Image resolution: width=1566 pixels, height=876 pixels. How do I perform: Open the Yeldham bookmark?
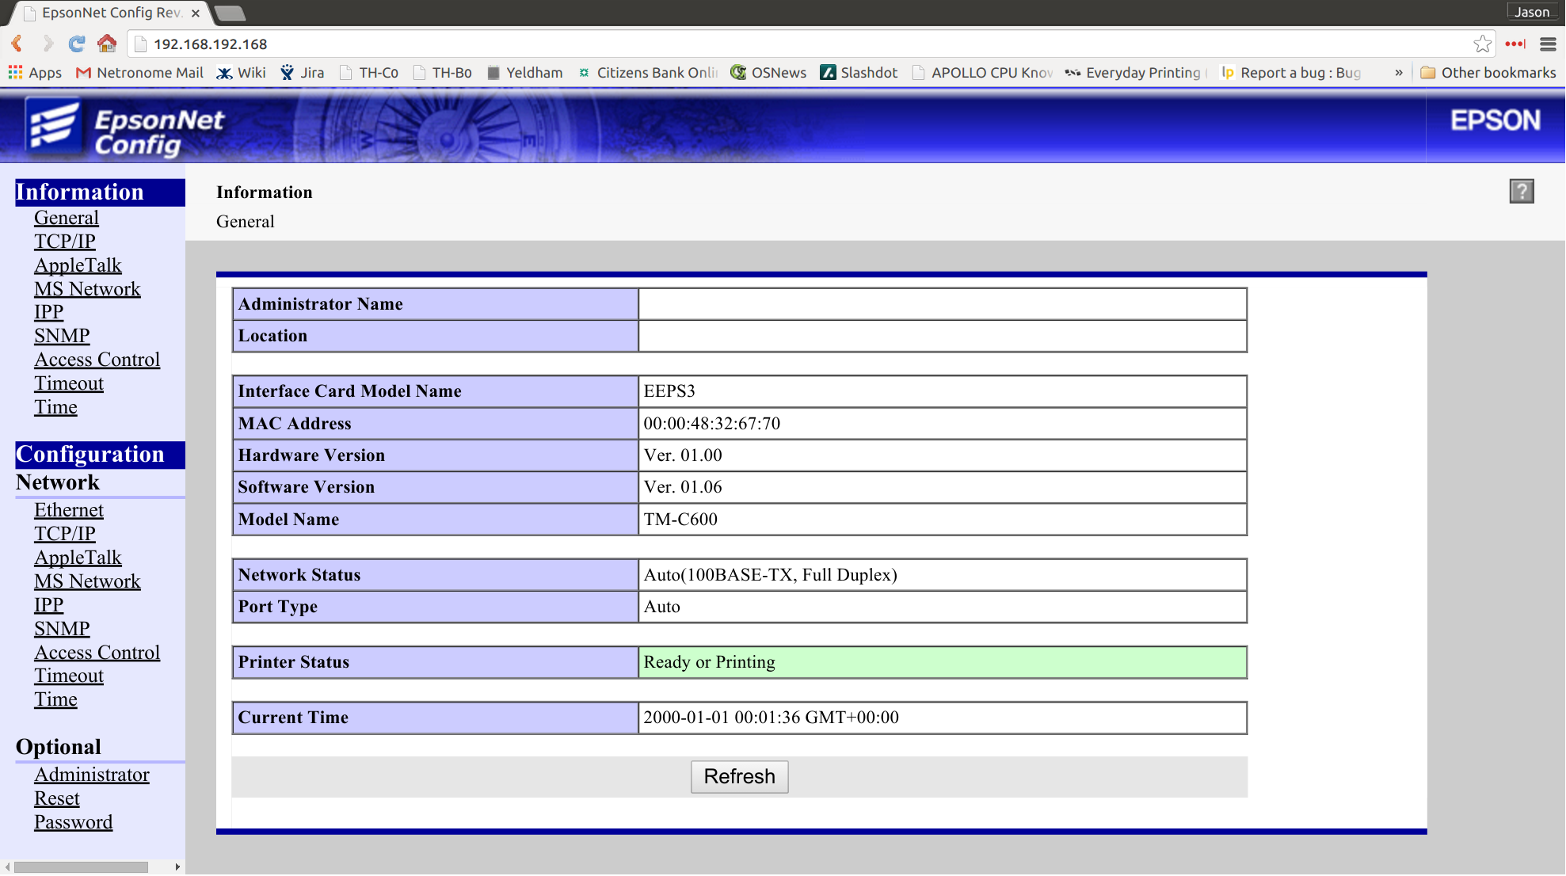coord(524,72)
